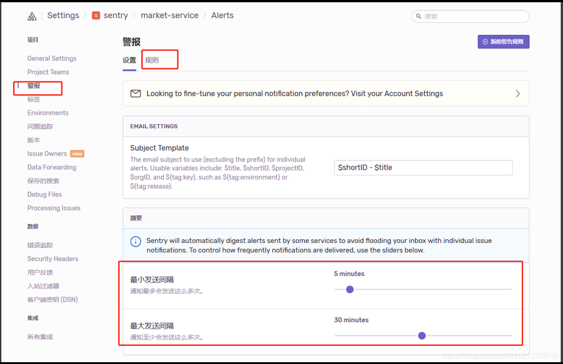This screenshot has height=364, width=563.
Task: Click the 最大发送间隔 label
Action: 152,326
